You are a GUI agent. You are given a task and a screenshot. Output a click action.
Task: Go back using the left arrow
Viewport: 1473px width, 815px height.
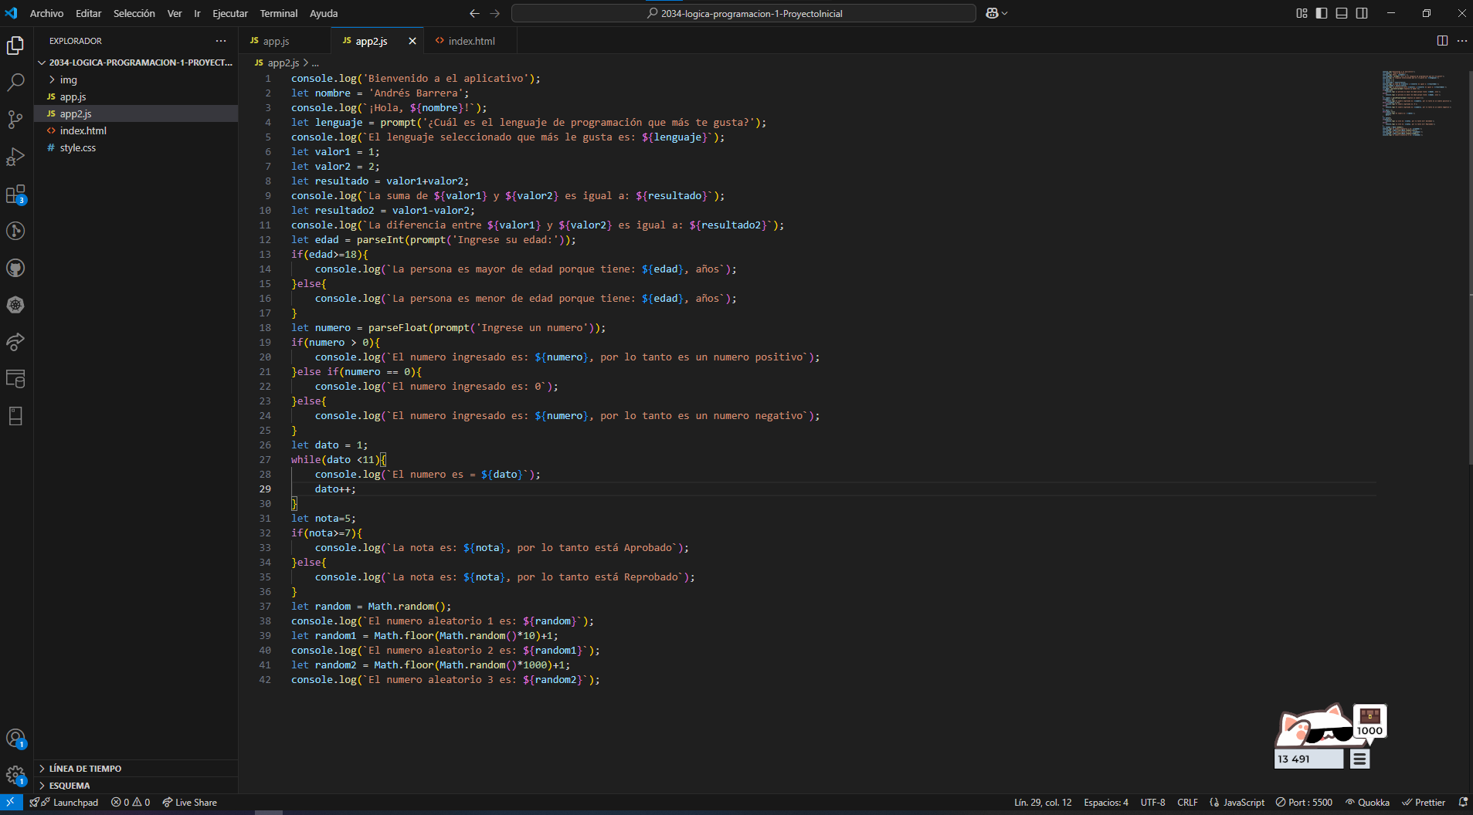click(x=474, y=13)
